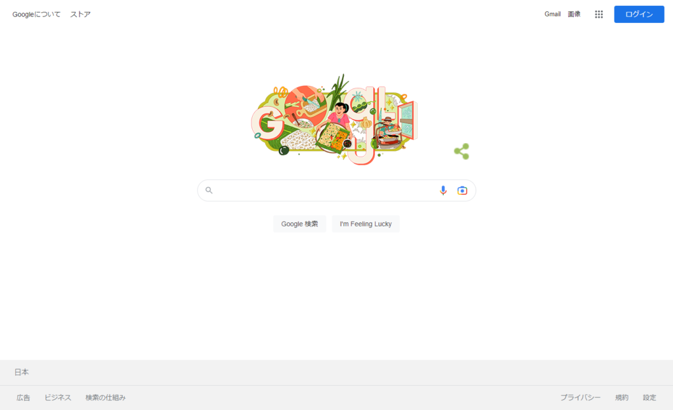Open the Gmail link

tap(552, 14)
